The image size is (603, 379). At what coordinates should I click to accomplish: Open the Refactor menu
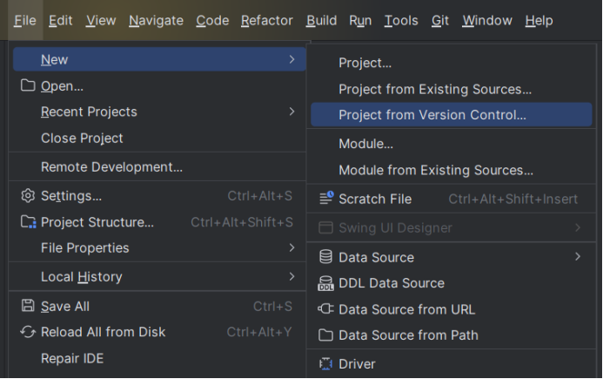pos(266,20)
